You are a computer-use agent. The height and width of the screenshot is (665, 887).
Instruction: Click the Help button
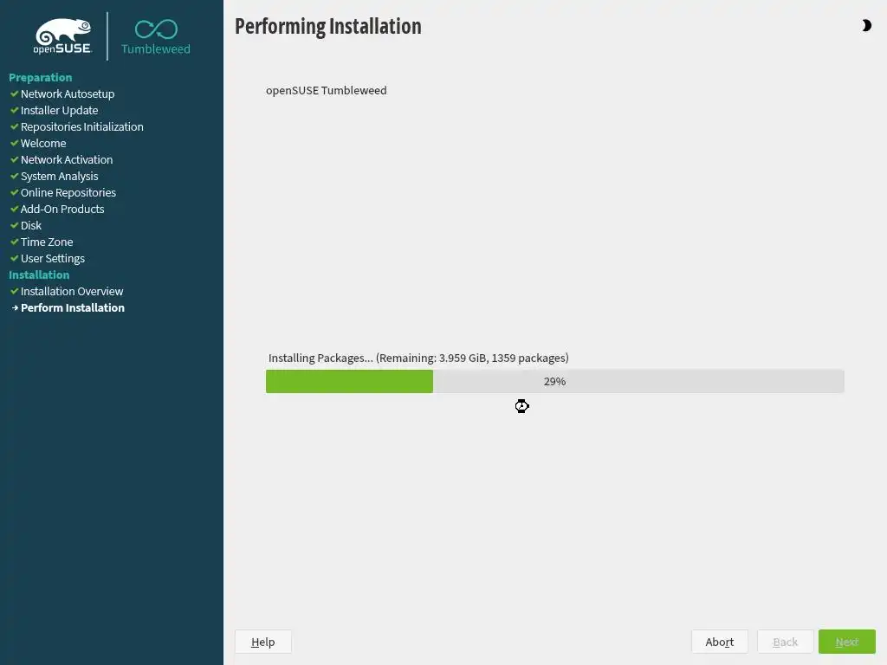tap(263, 642)
